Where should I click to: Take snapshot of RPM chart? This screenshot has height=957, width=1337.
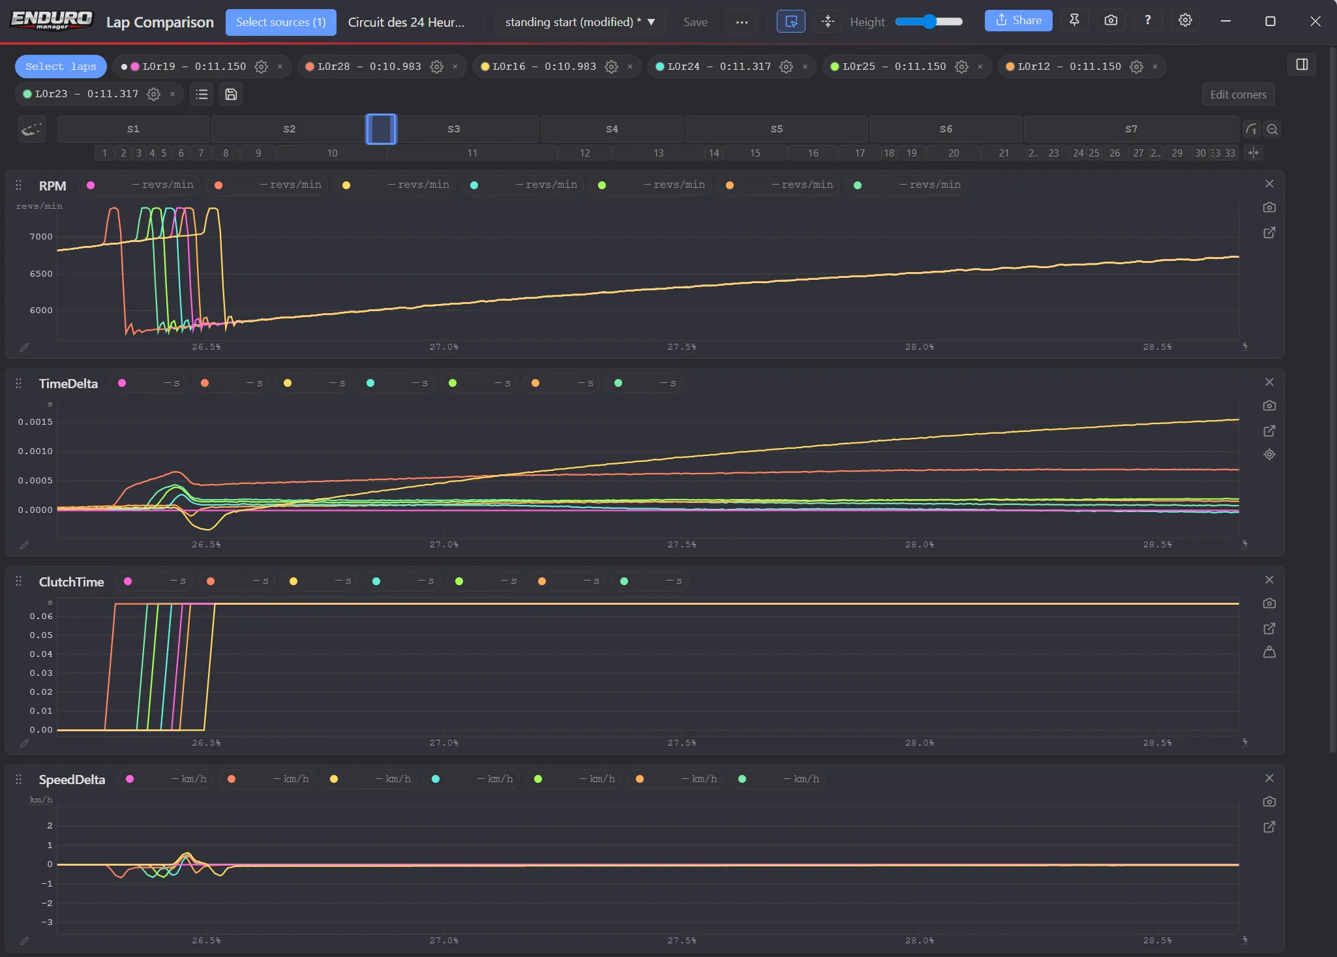click(x=1269, y=207)
